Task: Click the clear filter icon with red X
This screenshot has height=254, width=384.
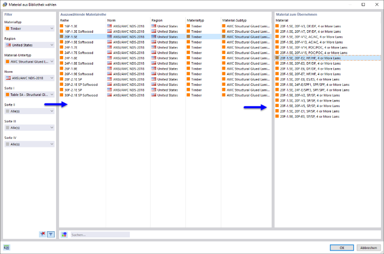Action: 42,234
